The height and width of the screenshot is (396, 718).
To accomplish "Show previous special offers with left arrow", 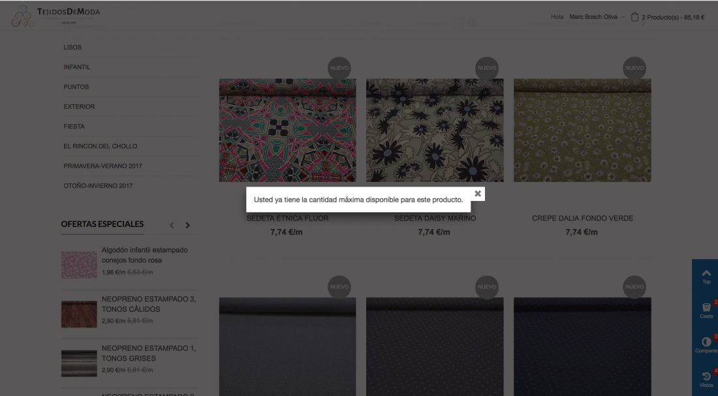I will [x=172, y=225].
